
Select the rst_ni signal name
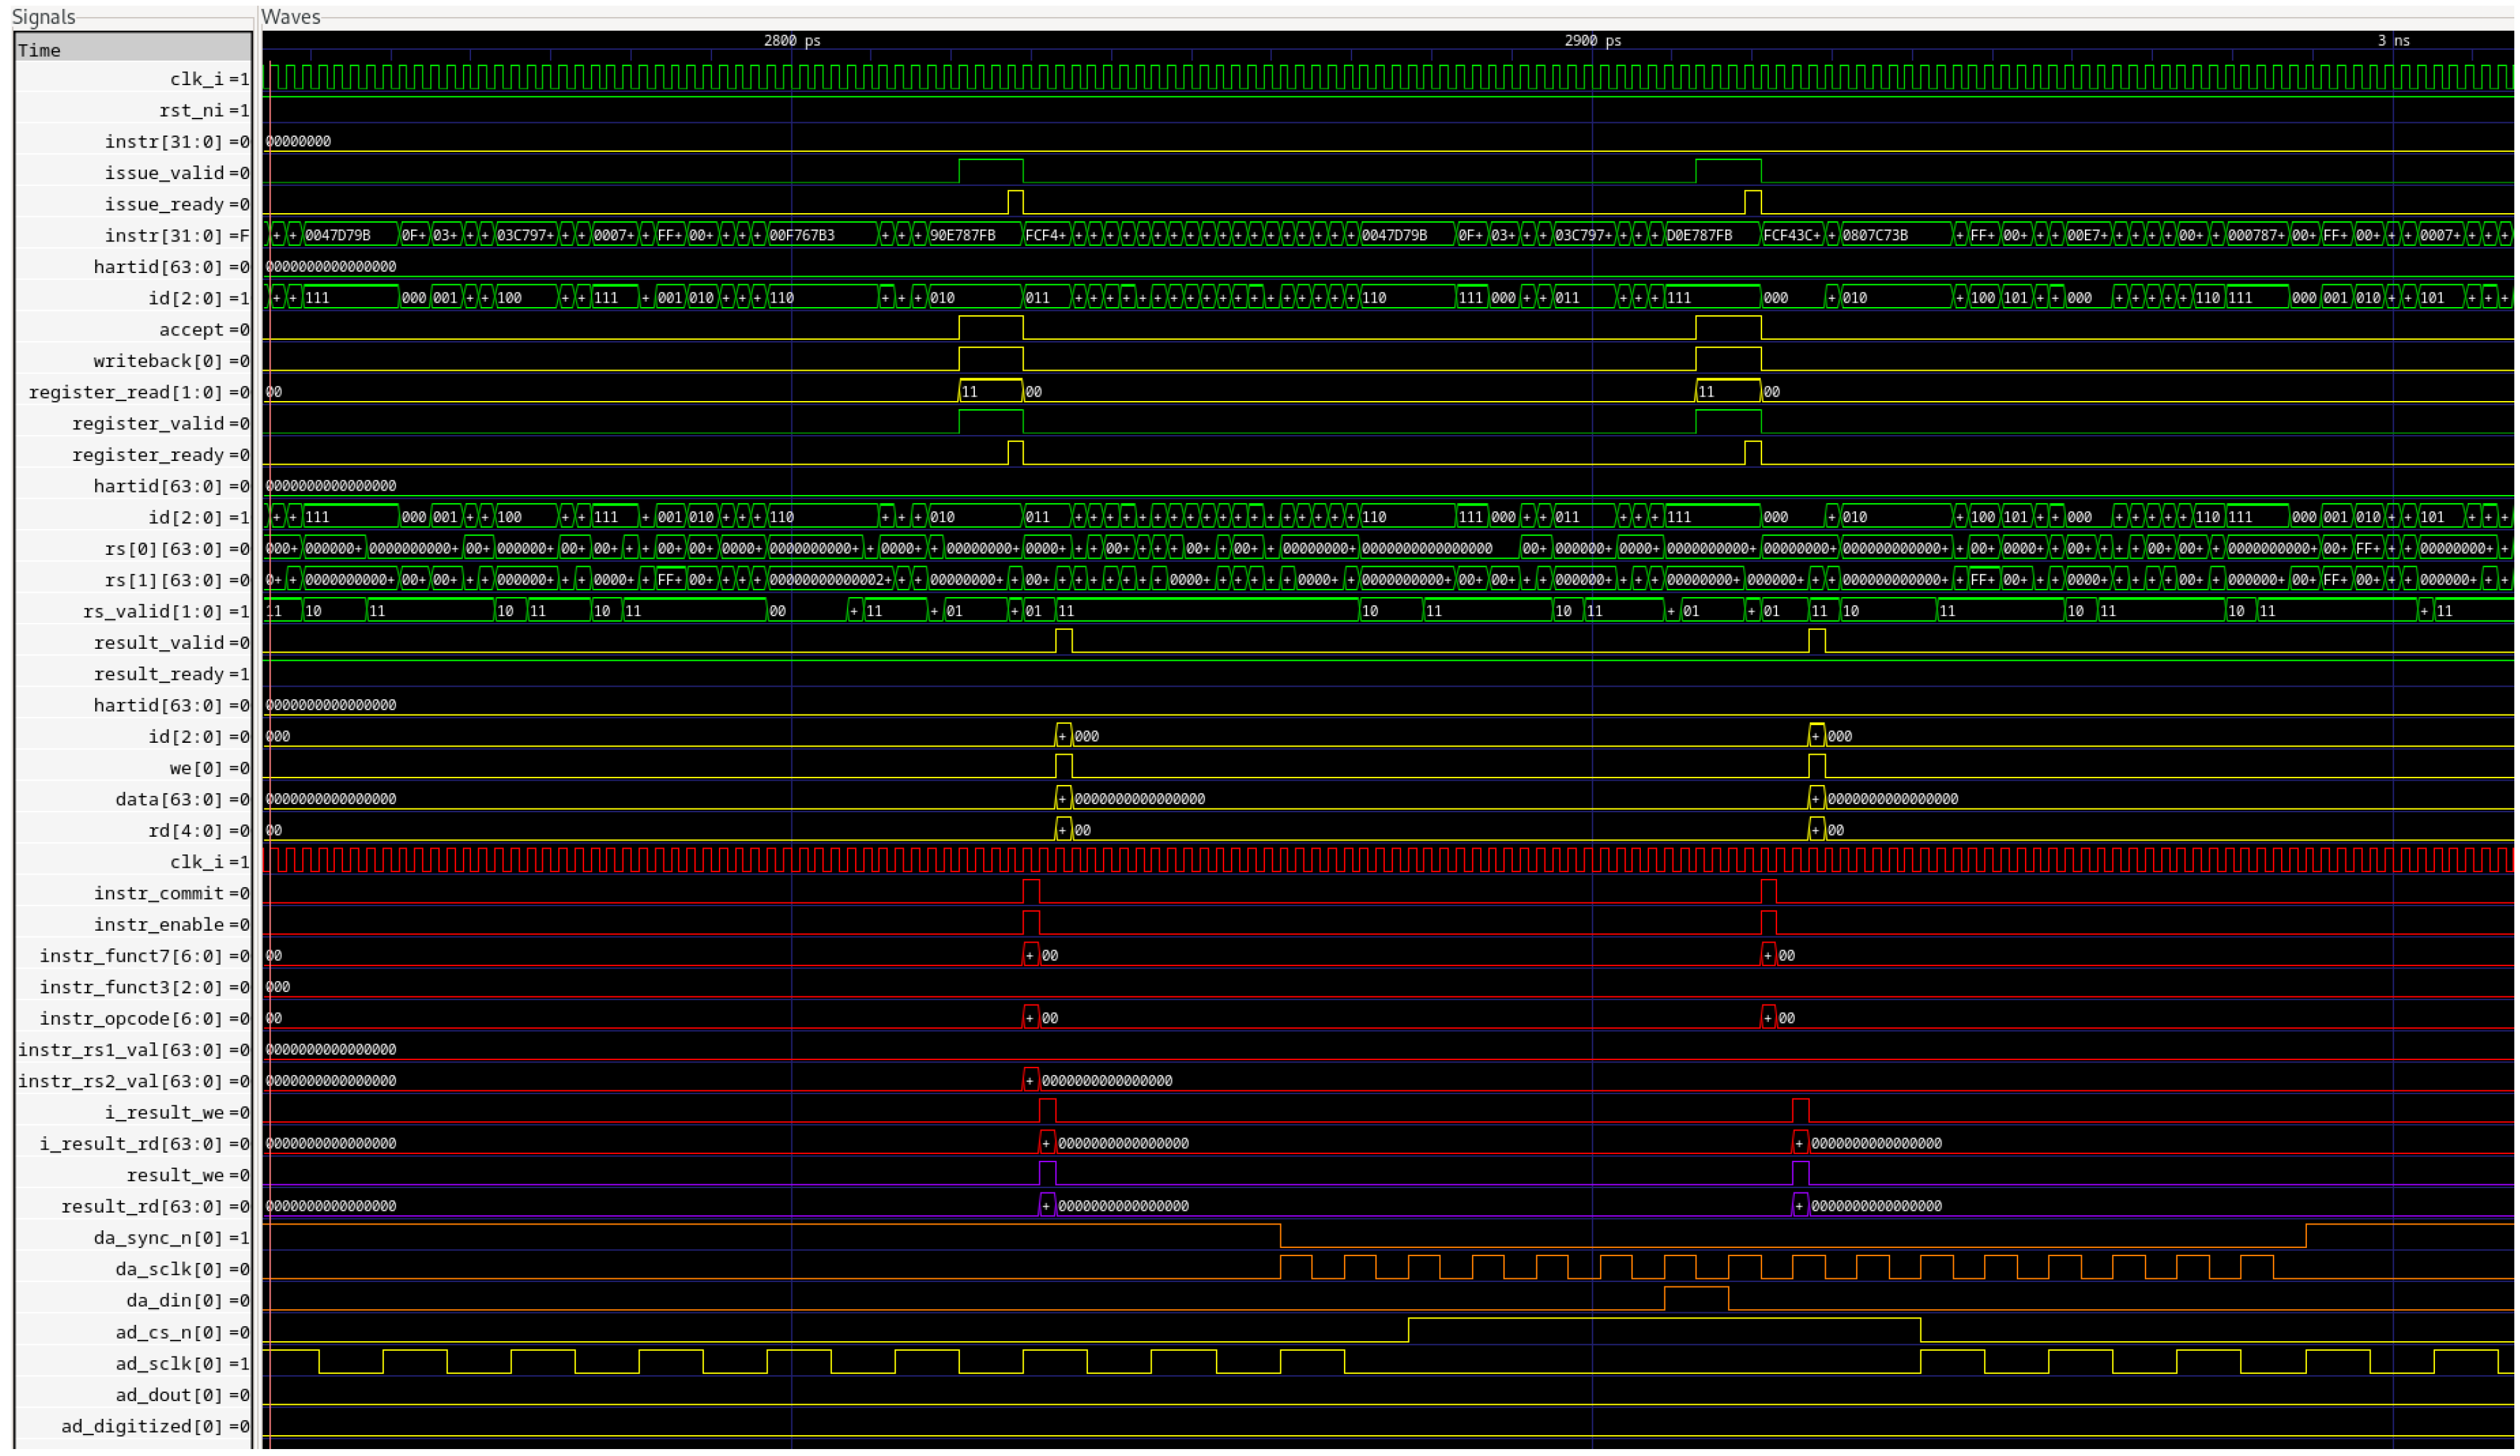192,110
